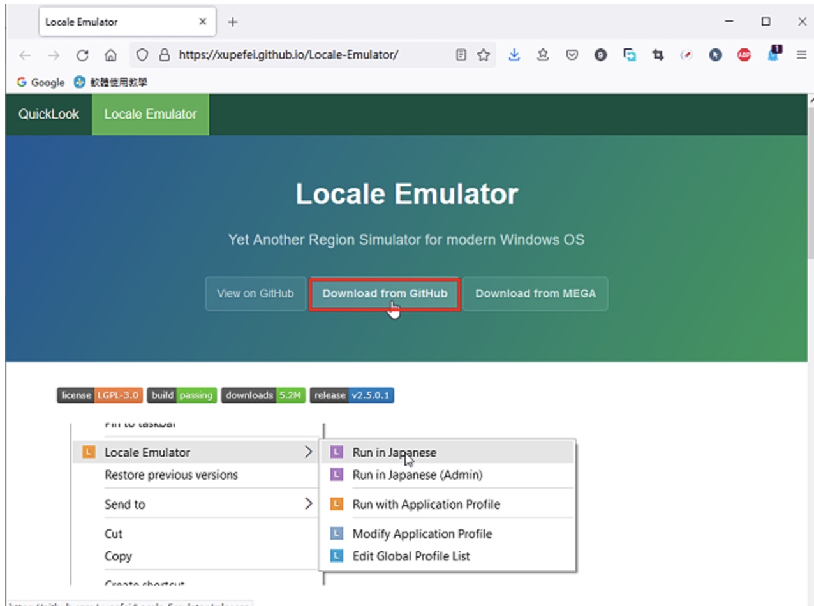Open the bookmarks tray star icon
814x606 pixels.
tap(543, 55)
